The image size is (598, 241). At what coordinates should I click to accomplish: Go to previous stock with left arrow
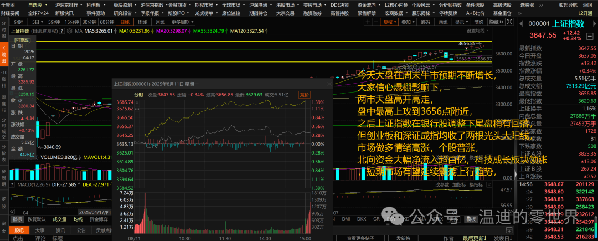click(x=522, y=24)
